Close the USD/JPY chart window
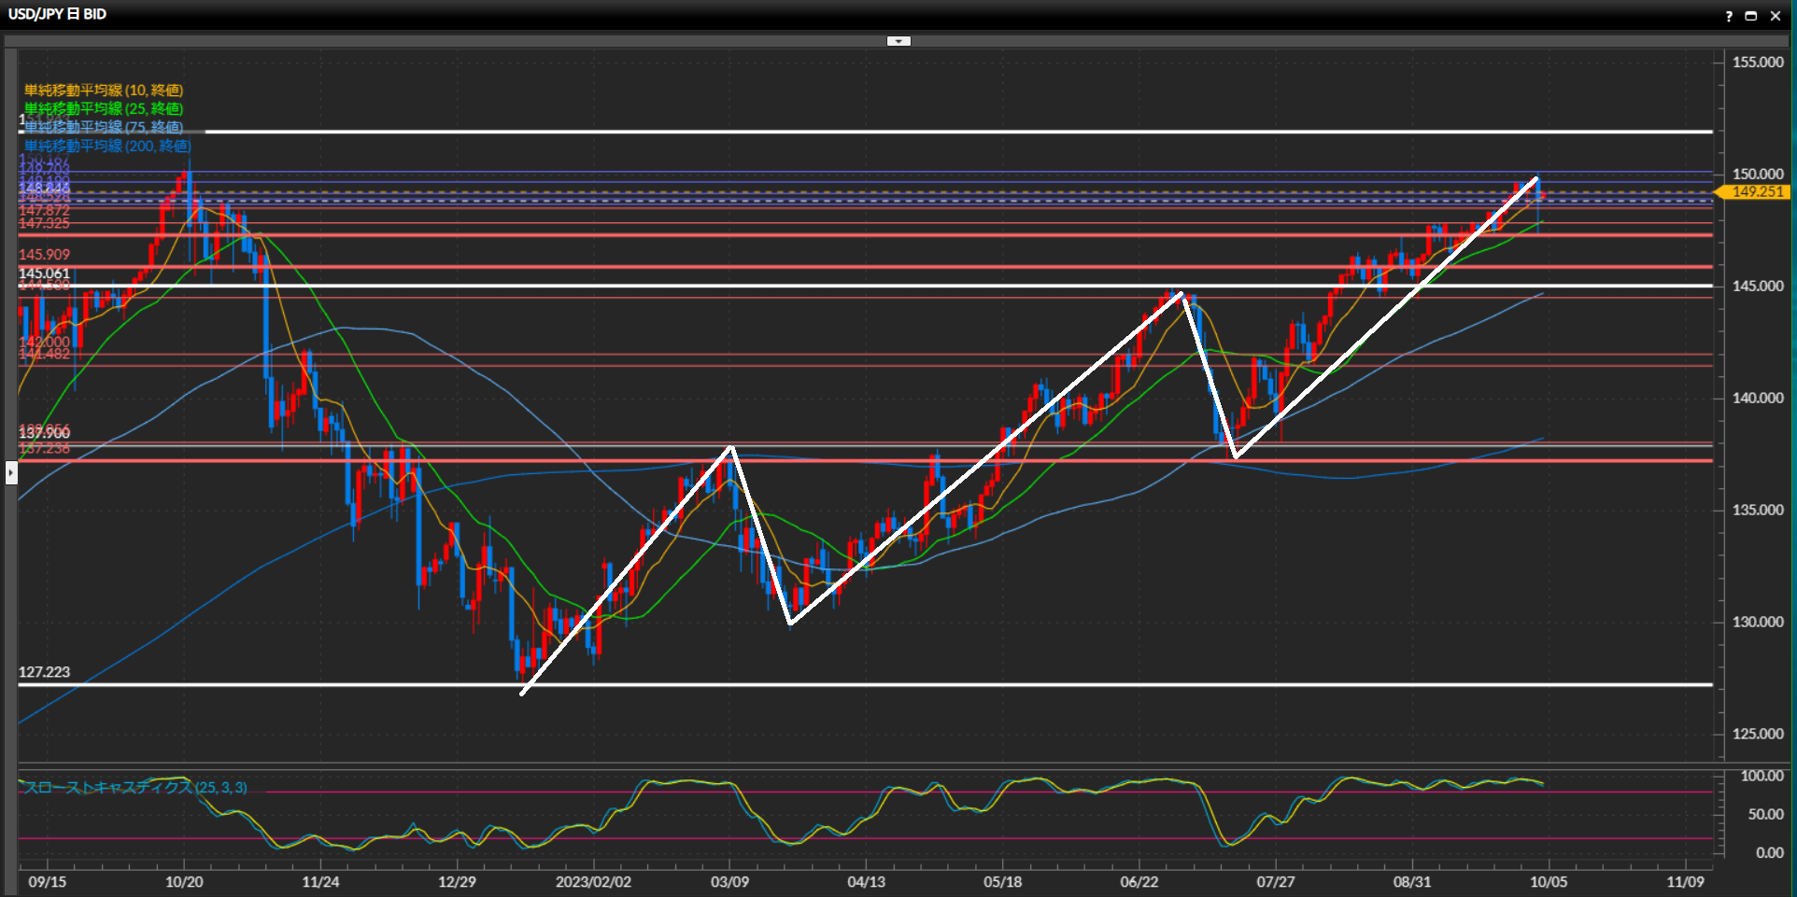1797x897 pixels. coord(1776,16)
